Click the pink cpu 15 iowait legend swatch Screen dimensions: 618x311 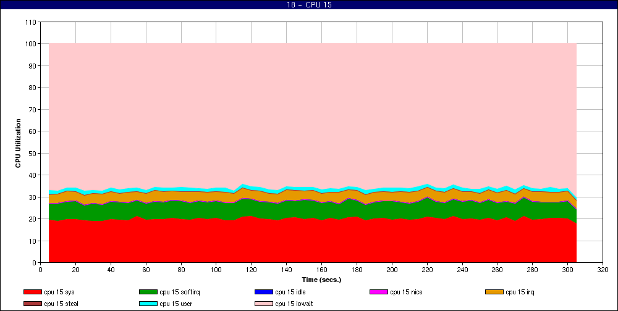(x=264, y=304)
